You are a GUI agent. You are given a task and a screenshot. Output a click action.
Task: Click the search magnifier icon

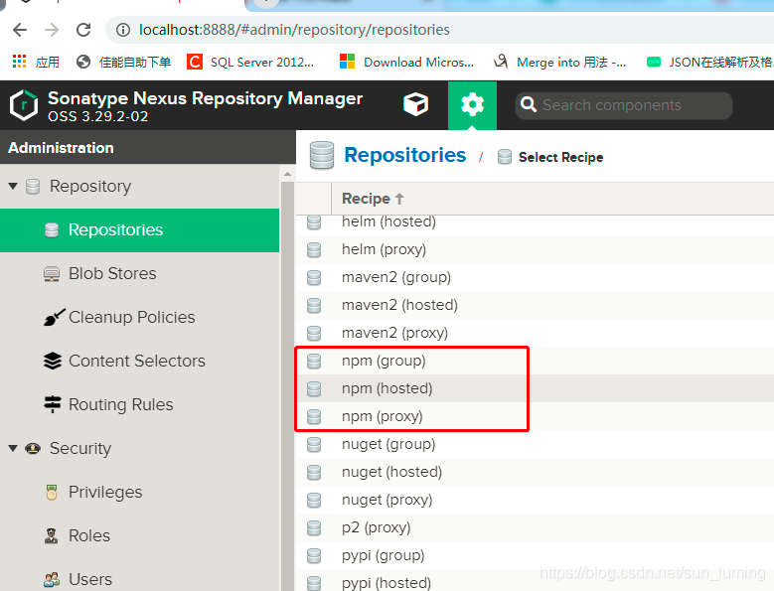point(529,104)
